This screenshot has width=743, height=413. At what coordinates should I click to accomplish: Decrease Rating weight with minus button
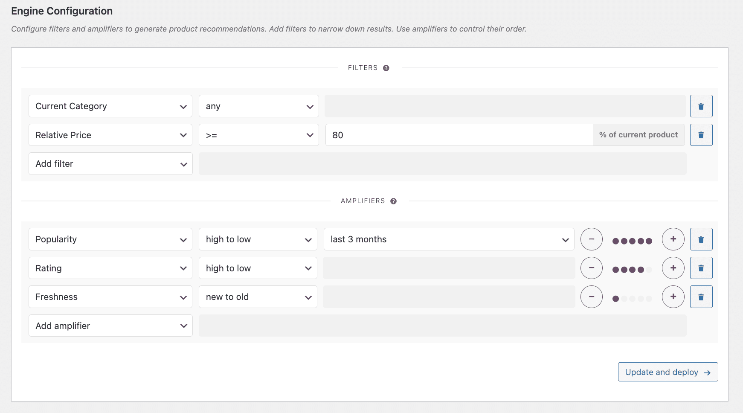592,268
